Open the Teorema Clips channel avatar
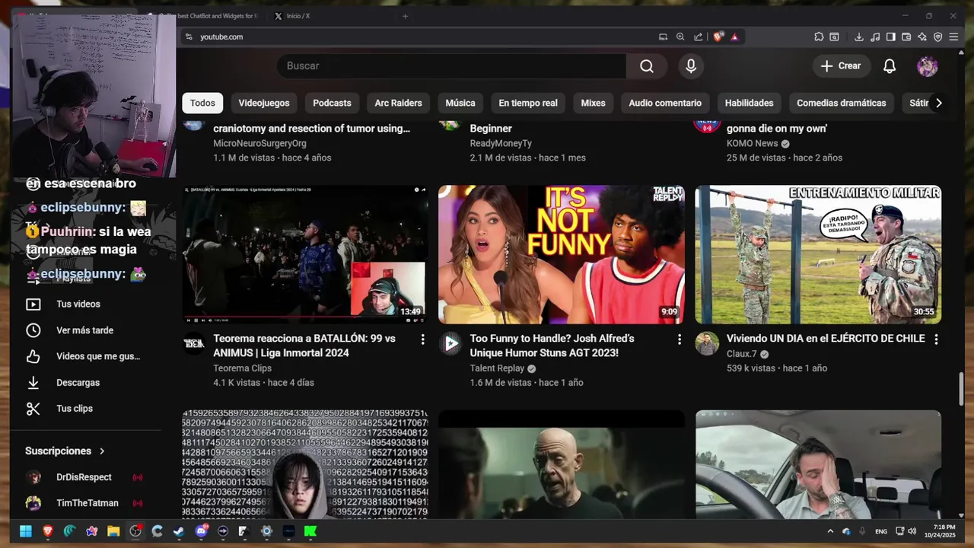The width and height of the screenshot is (974, 548). tap(194, 343)
